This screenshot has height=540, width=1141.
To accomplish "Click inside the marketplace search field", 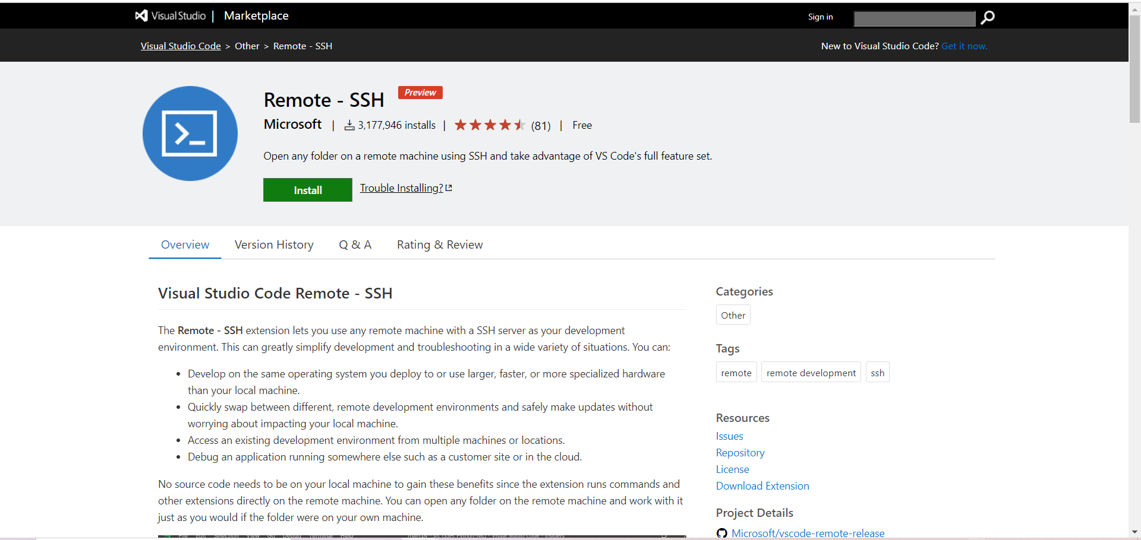I will click(x=914, y=18).
